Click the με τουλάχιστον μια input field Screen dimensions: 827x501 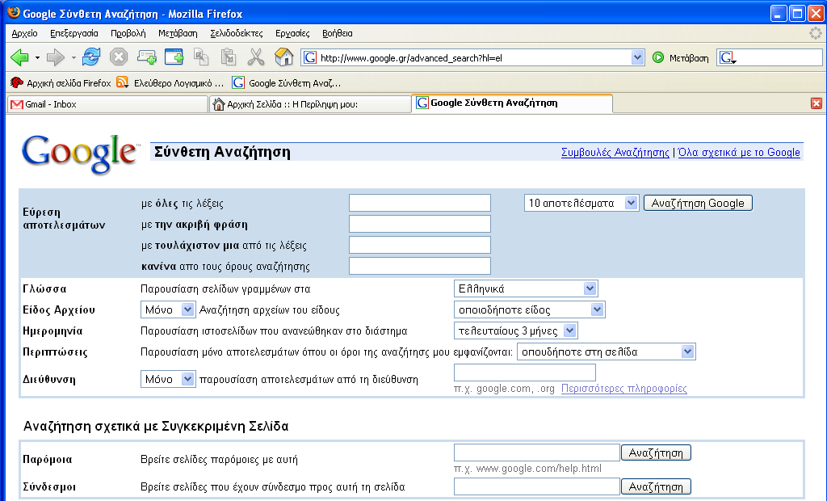420,245
